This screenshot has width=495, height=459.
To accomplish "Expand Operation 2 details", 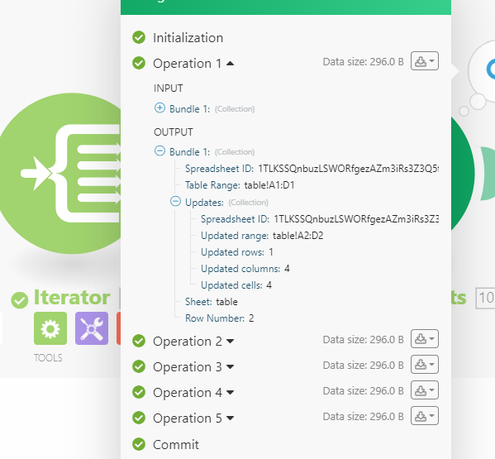I will (x=230, y=342).
